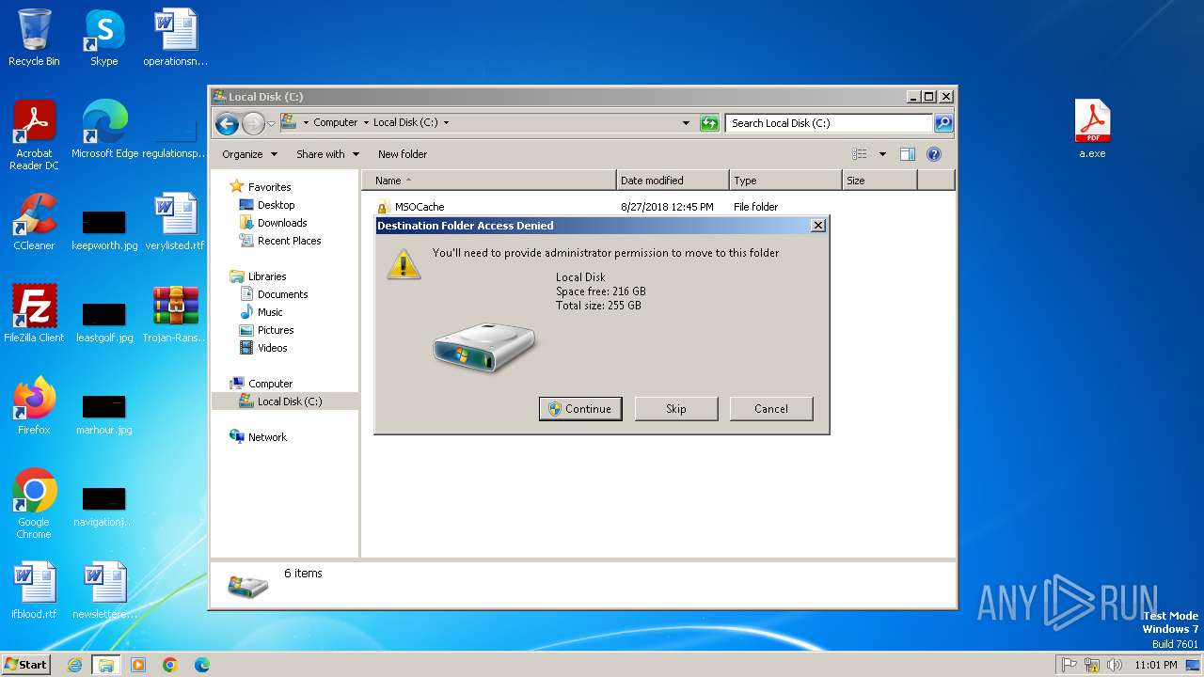Select the Recycle Bin desktop icon

coord(34,38)
